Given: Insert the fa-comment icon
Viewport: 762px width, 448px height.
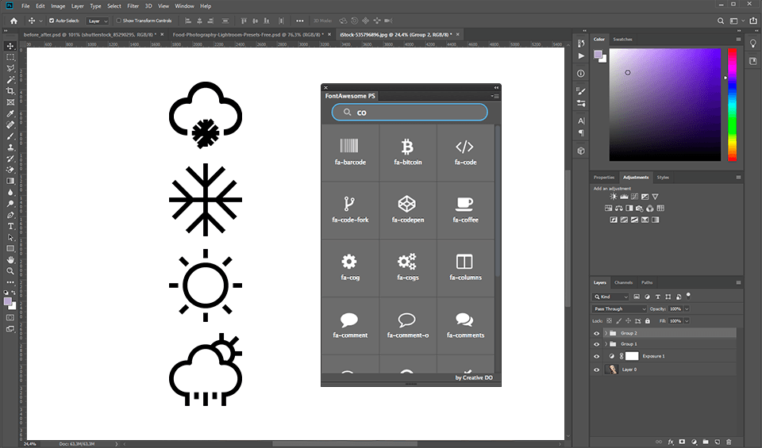Looking at the screenshot, I should 350,326.
